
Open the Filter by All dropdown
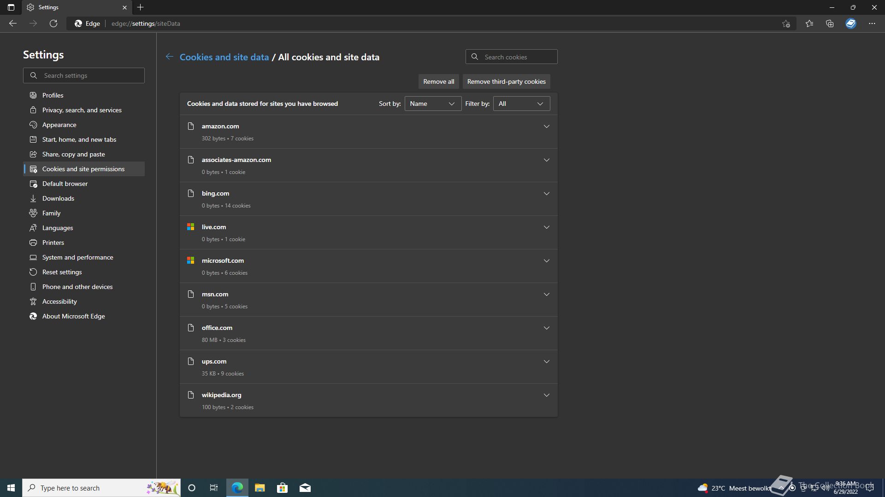(521, 104)
